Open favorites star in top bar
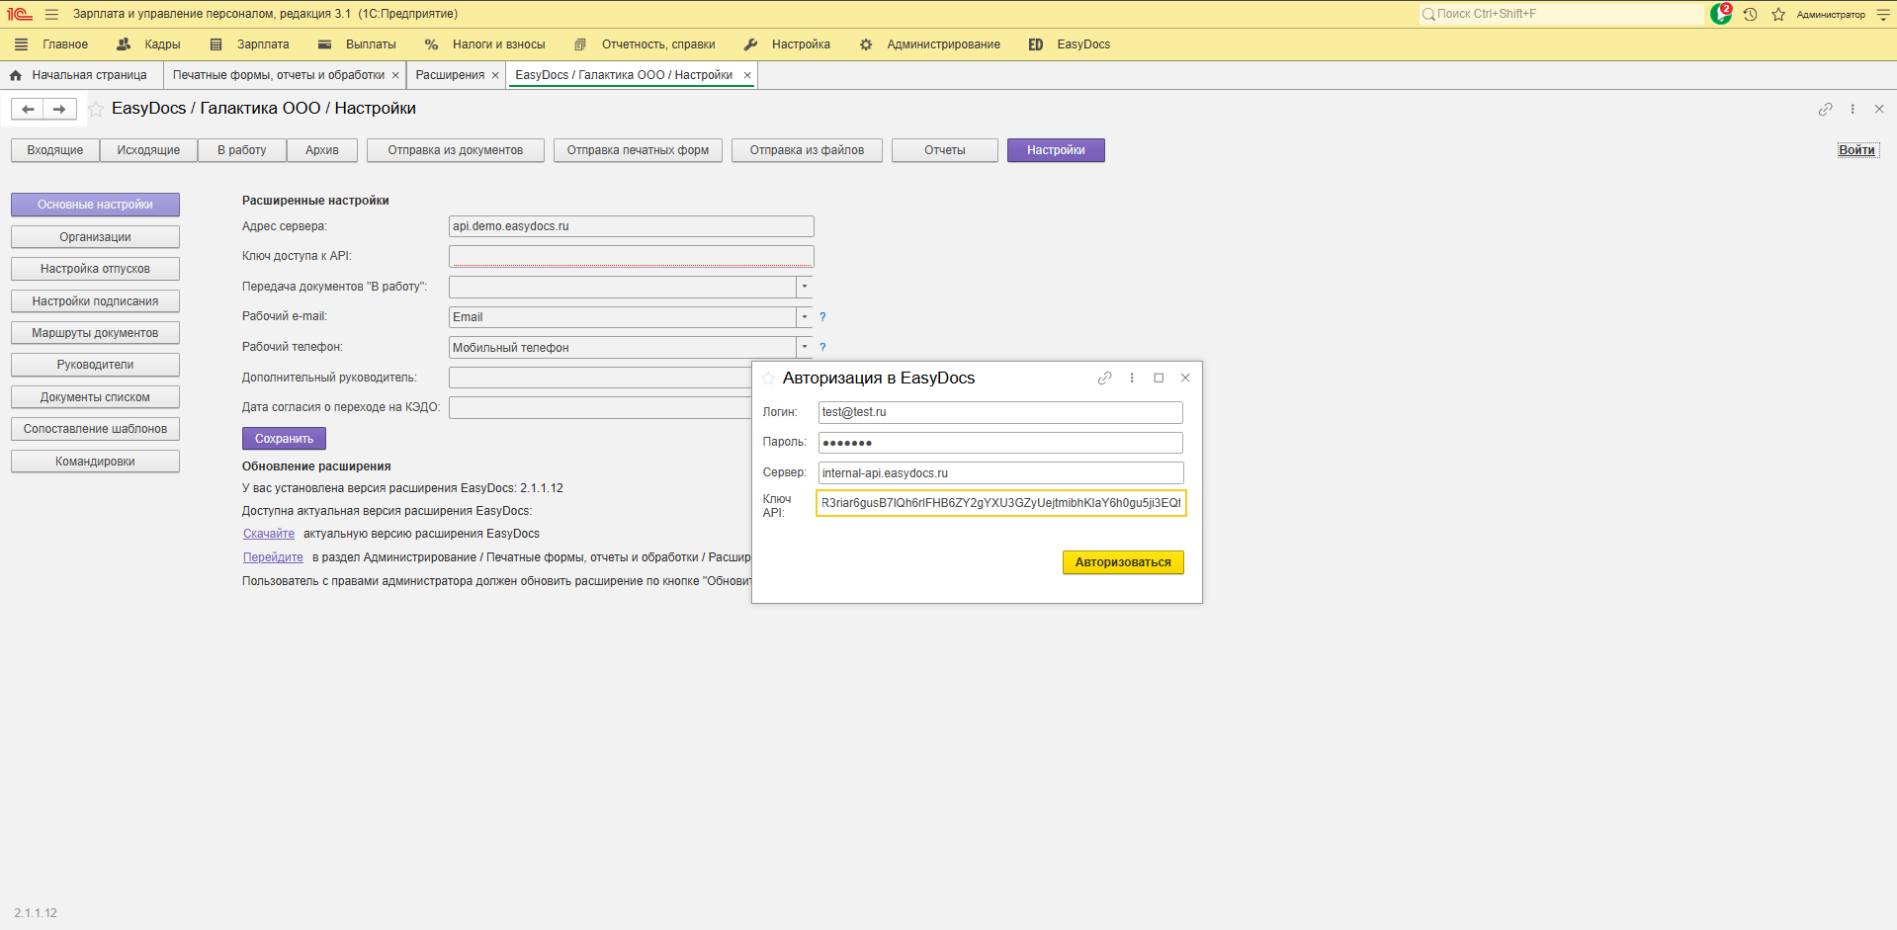1897x930 pixels. pyautogui.click(x=1778, y=14)
